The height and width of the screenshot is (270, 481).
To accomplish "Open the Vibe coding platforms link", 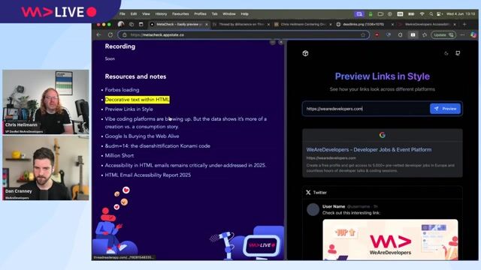I will coord(186,122).
